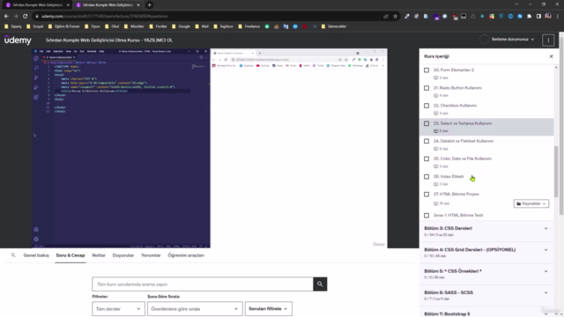Open the Sipariş bookmark folder
Viewport: 564px width, 317px height.
coord(13,26)
